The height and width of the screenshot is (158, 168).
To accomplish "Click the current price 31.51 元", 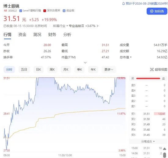I will [x=15, y=19].
